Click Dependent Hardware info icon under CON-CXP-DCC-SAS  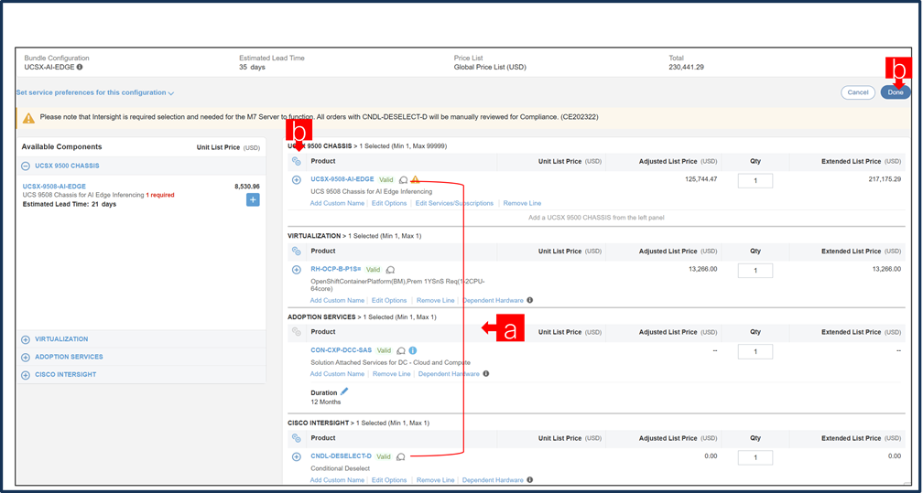[485, 373]
